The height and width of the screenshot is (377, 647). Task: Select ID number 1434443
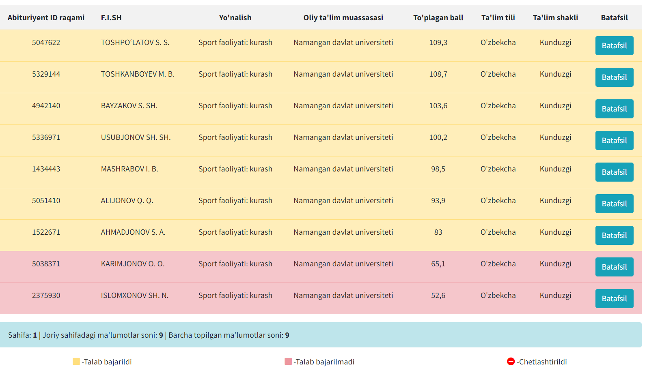(46, 169)
